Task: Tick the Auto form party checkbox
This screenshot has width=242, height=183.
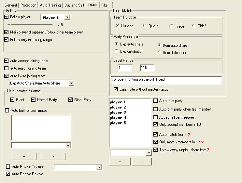Action: (155, 101)
